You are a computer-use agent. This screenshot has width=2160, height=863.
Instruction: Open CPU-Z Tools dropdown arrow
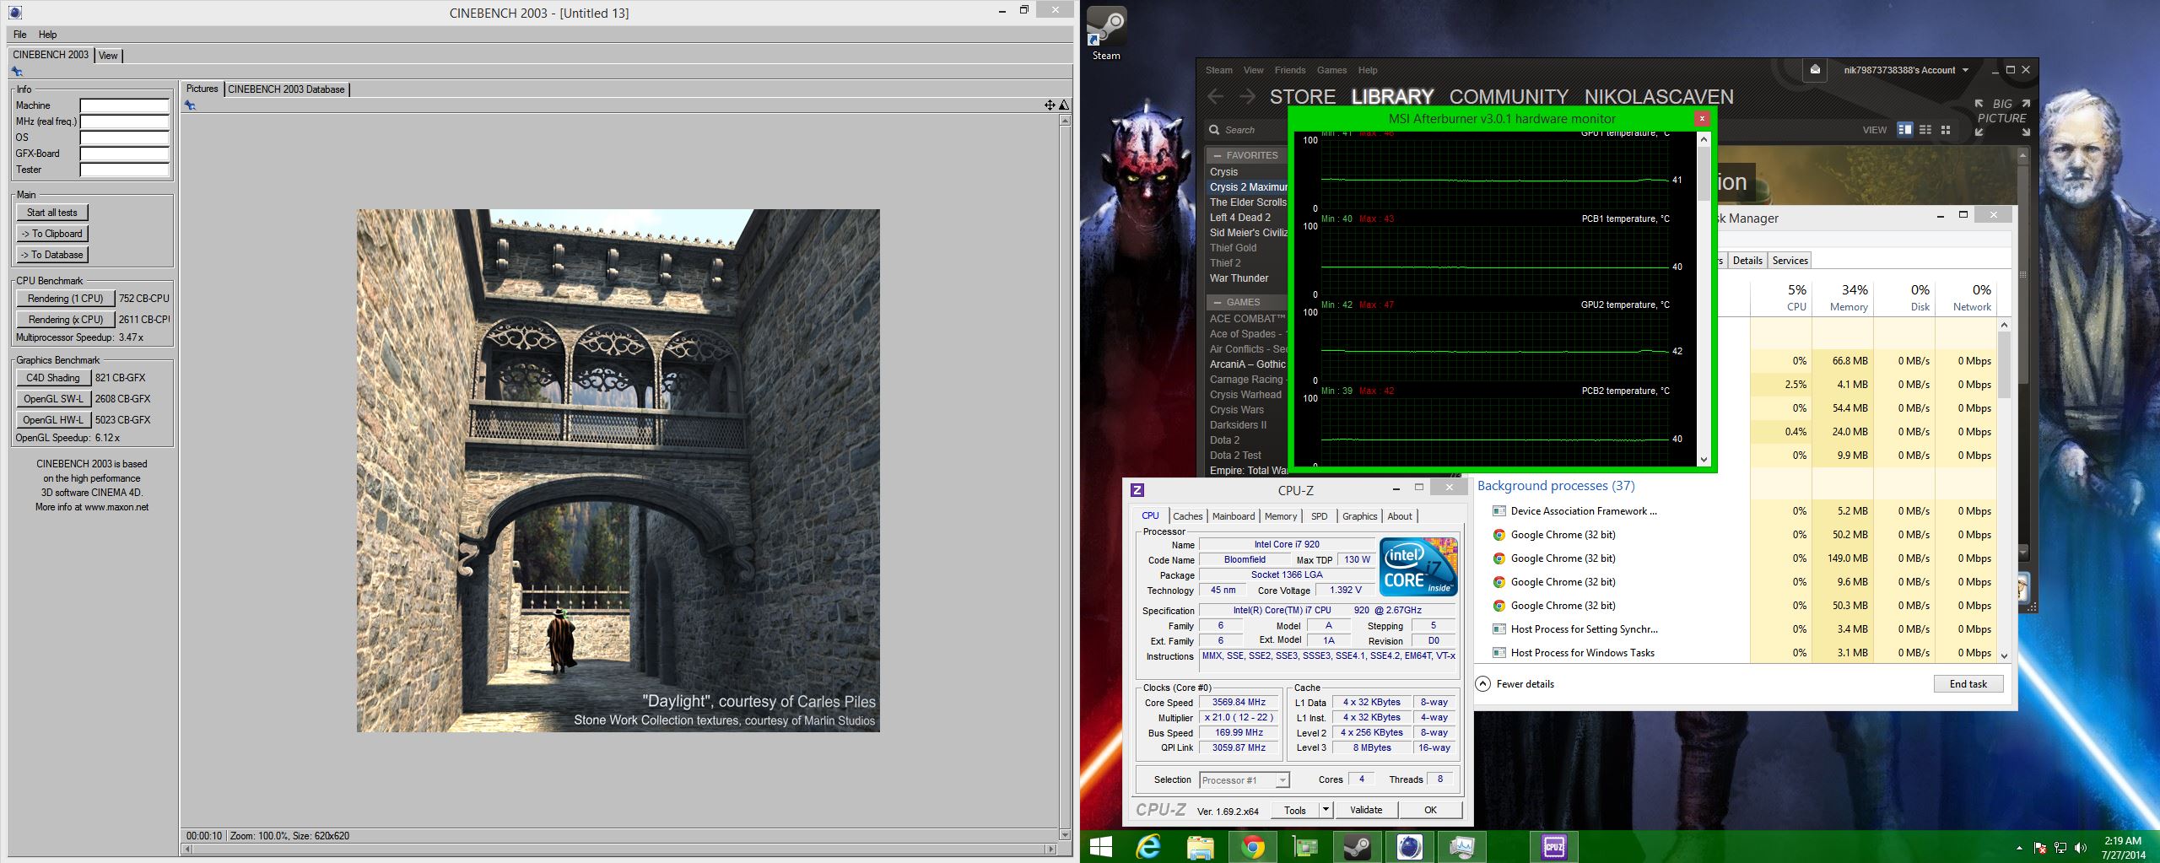click(1326, 810)
